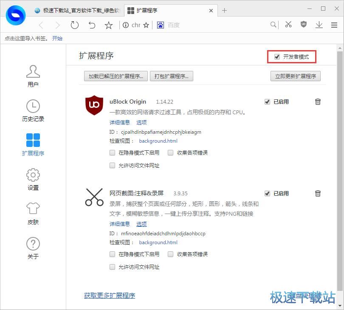344x310 pixels.
Task: Select the uBlock Origin ID text
Action: pyautogui.click(x=161, y=132)
